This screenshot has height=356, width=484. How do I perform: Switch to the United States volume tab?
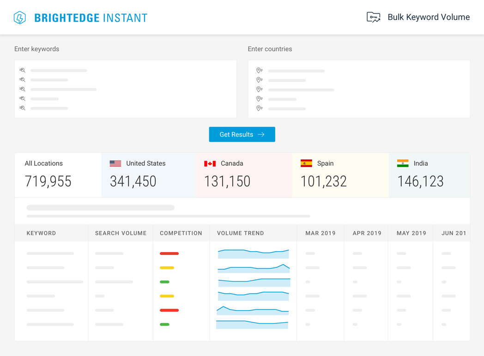tap(148, 175)
